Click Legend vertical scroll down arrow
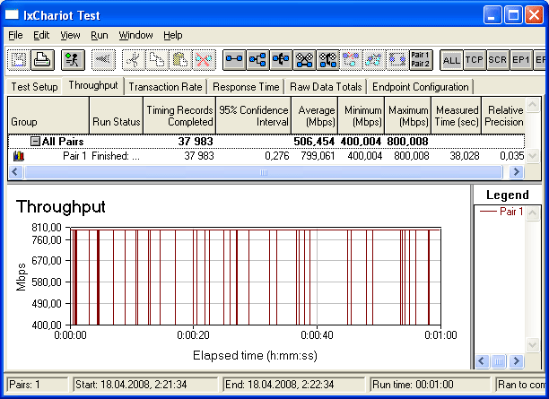 (x=533, y=345)
